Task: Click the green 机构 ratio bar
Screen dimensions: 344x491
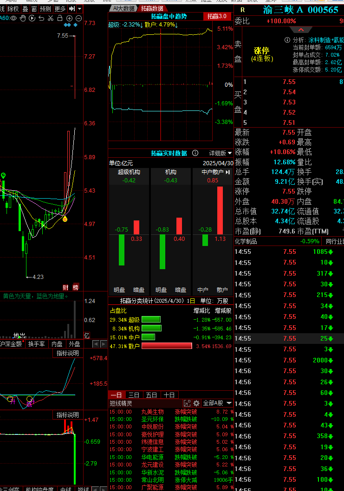Action: point(152,328)
